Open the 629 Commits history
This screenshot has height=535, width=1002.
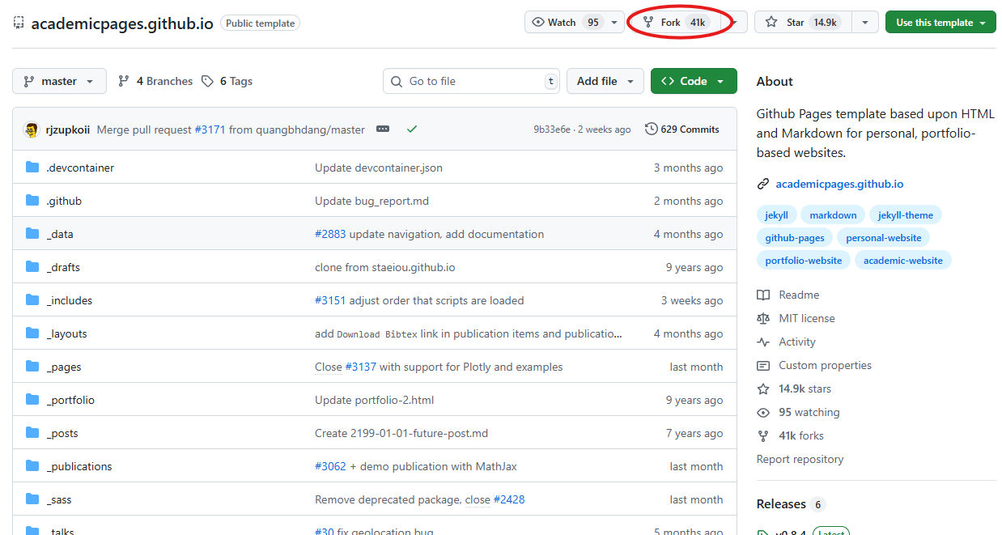pos(681,130)
